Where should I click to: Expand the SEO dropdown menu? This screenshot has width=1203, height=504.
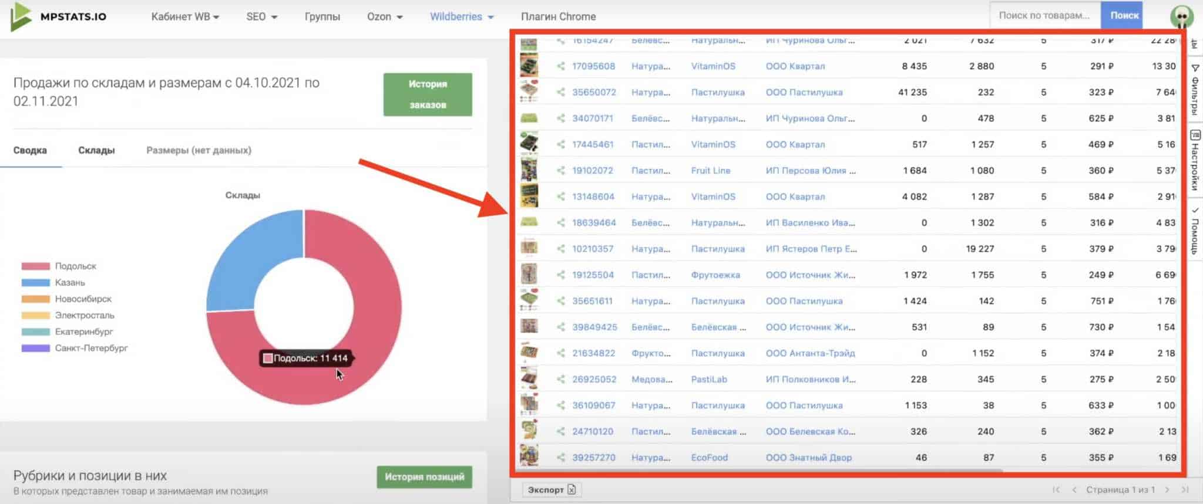[261, 17]
